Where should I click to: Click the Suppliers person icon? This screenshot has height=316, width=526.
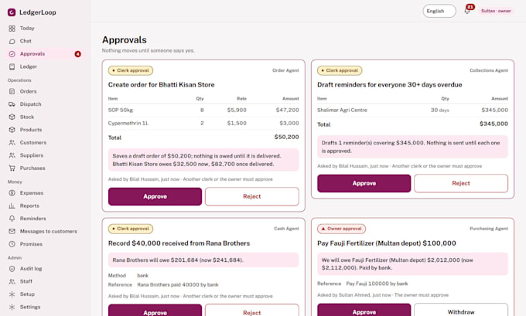coord(12,155)
